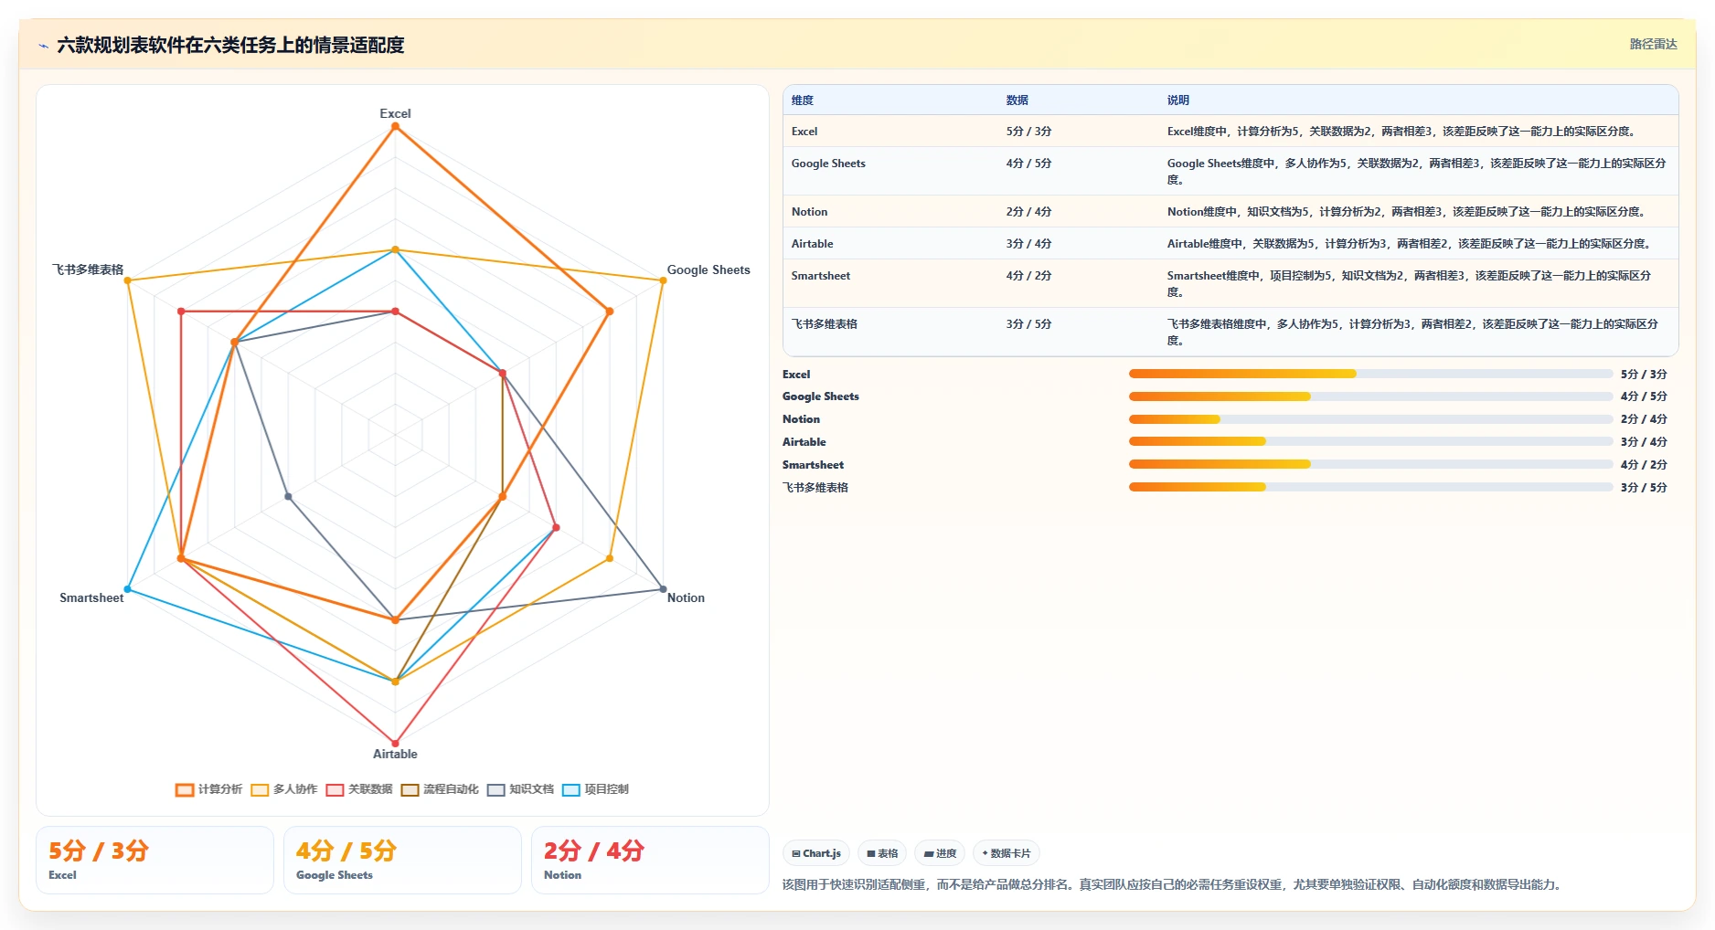Open the Google Sheets 4分 / 5分 data card
Screen dimensions: 1715x930
pos(402,861)
